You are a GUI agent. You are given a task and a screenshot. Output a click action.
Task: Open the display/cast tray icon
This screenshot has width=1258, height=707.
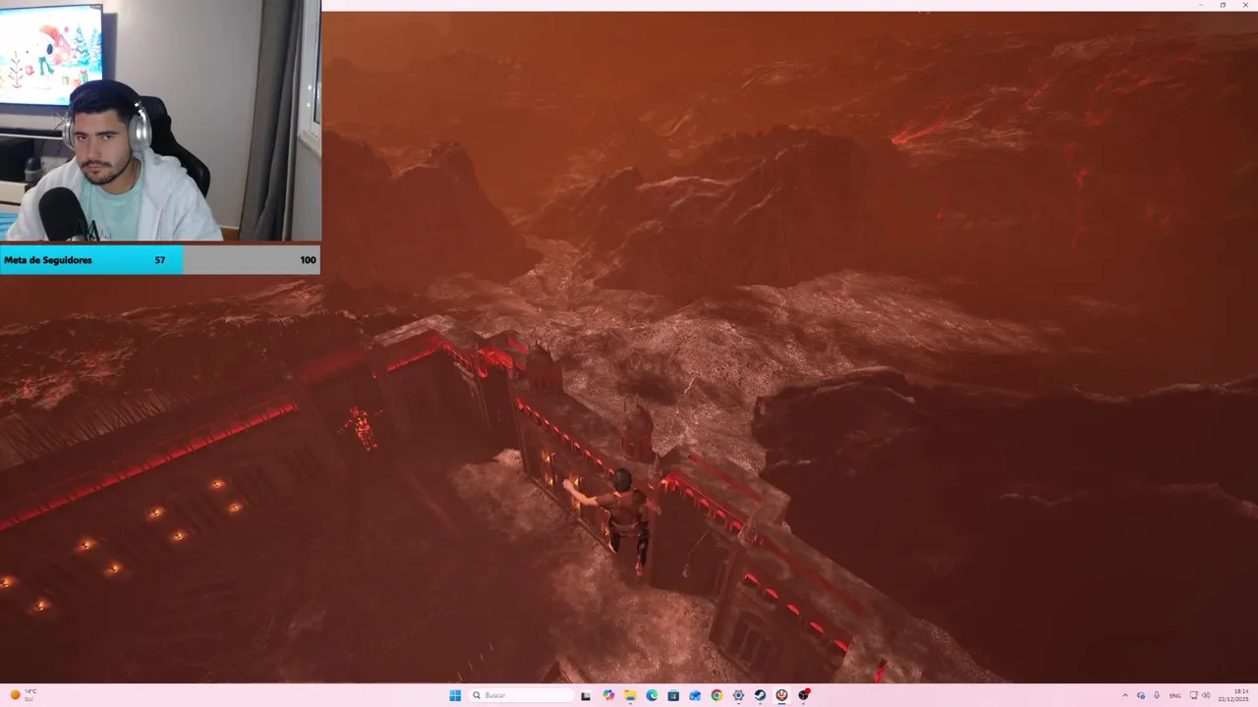(x=1192, y=695)
